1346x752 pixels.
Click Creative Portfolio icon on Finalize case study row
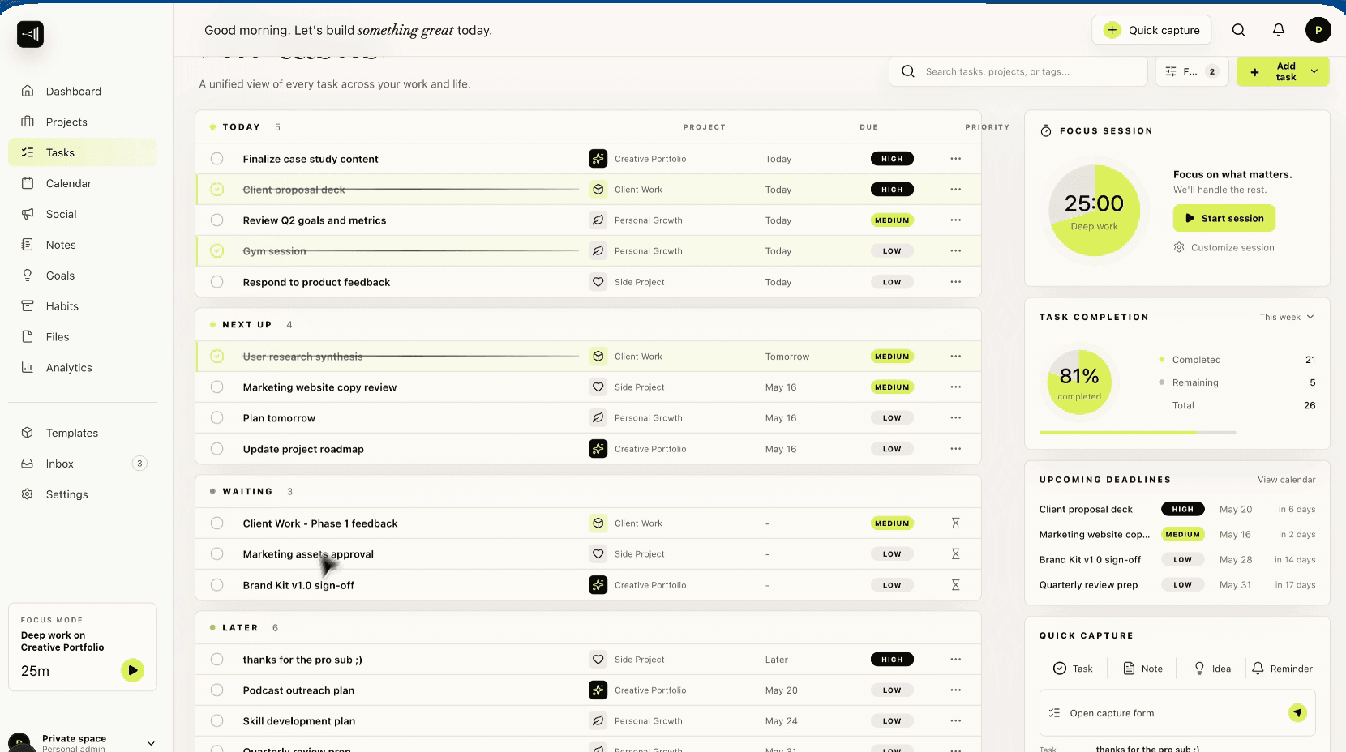[598, 159]
